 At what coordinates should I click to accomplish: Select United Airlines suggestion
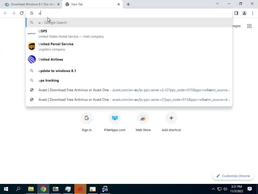(129, 59)
